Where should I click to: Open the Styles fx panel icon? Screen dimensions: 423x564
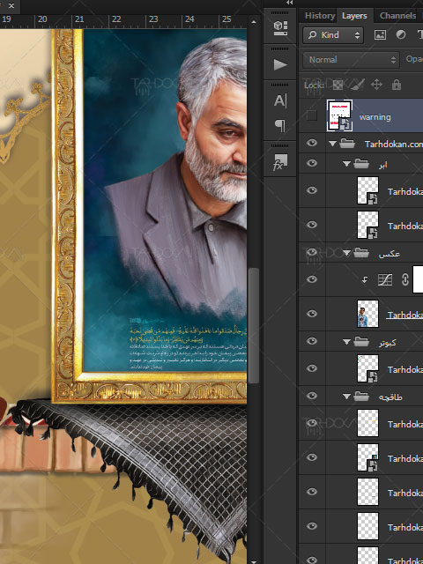click(x=280, y=162)
